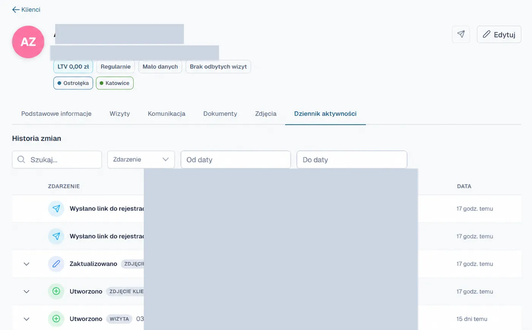Open the Do daty date field
Image resolution: width=532 pixels, height=330 pixels.
[352, 160]
